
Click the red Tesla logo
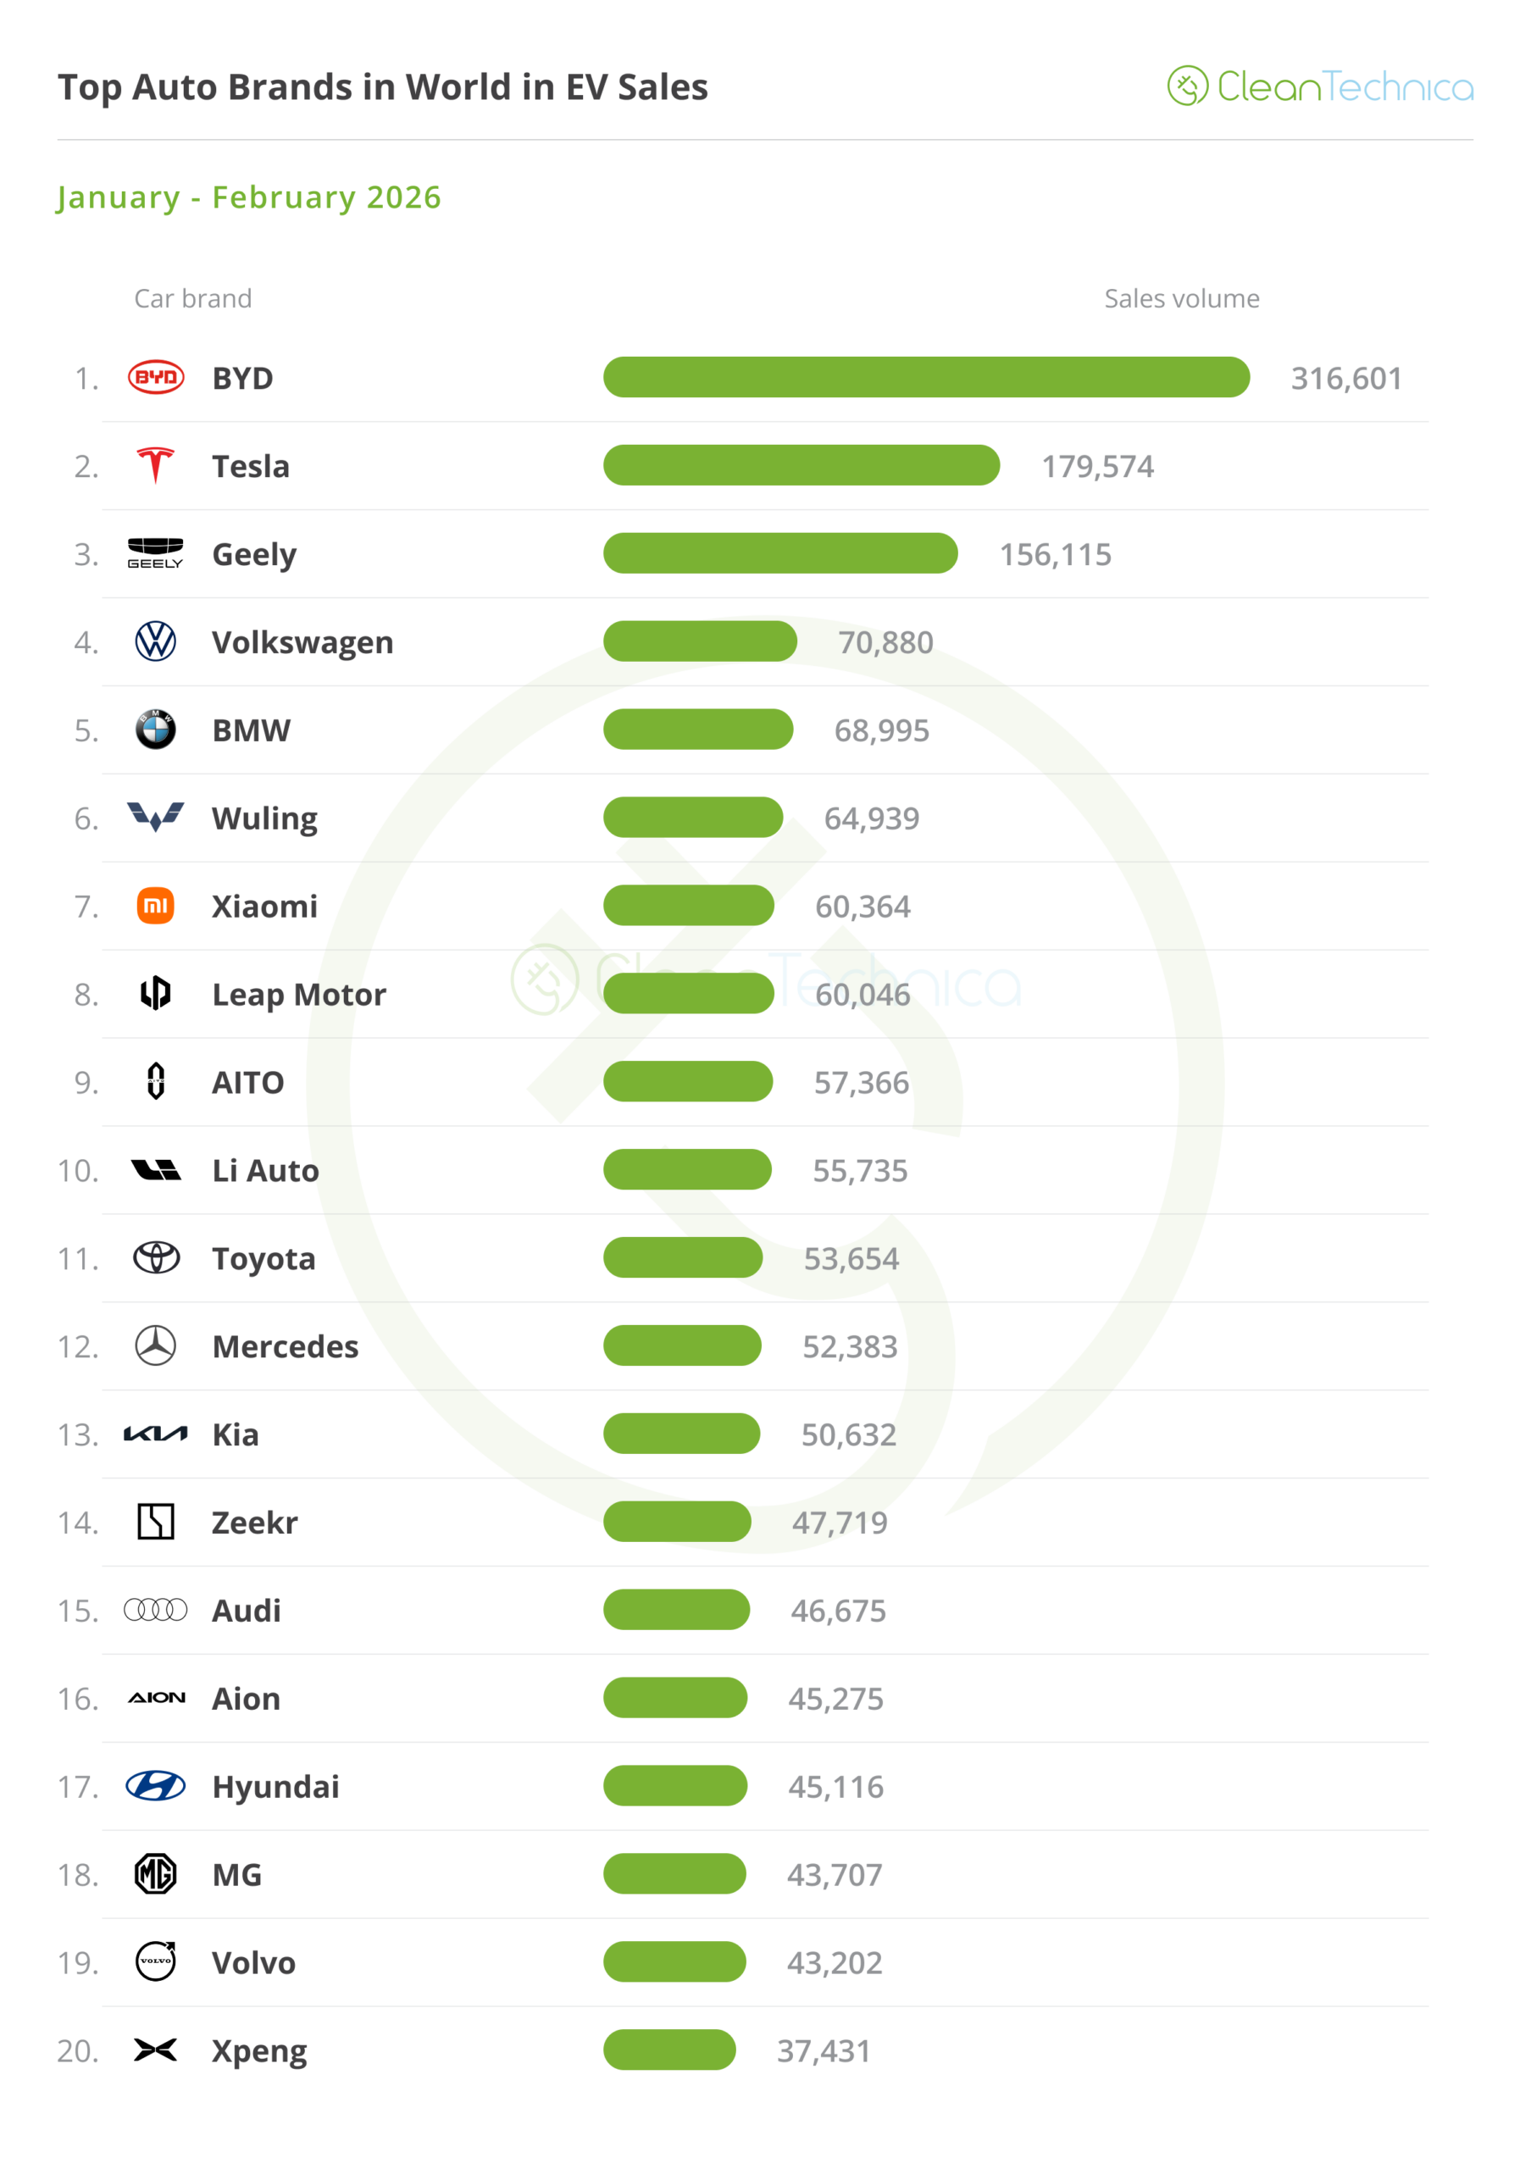coord(156,466)
